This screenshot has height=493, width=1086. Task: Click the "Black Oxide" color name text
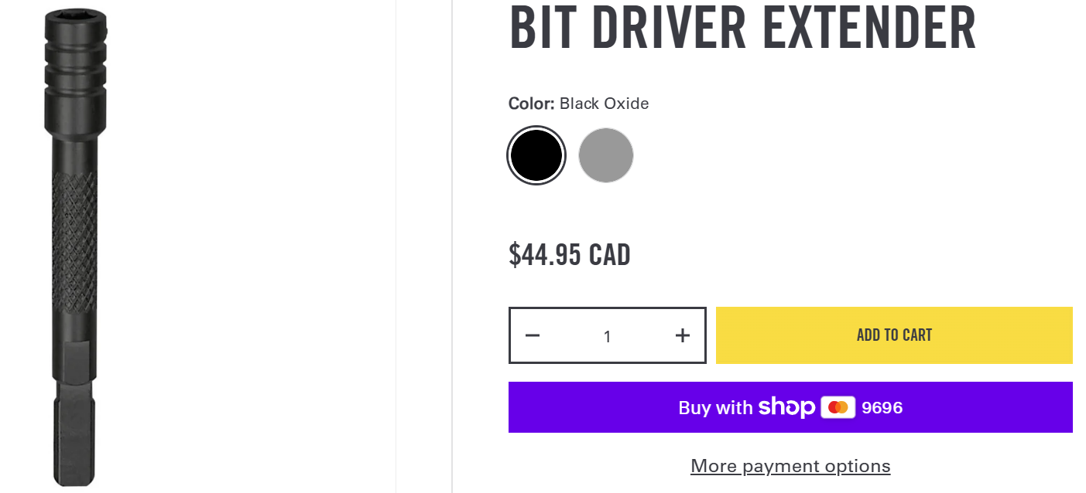[604, 104]
